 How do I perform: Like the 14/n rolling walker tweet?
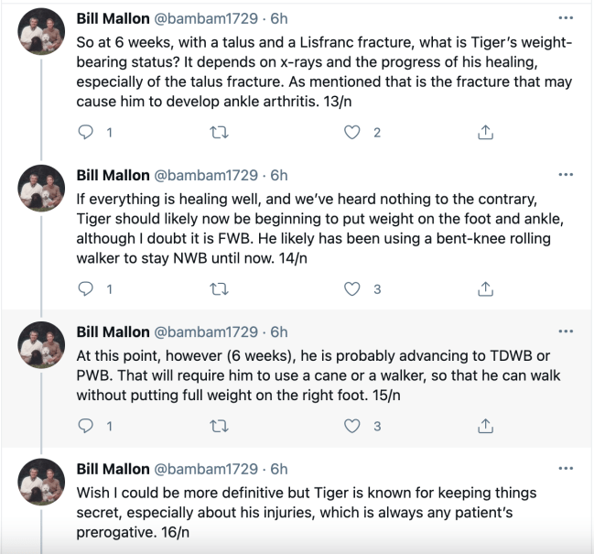351,289
